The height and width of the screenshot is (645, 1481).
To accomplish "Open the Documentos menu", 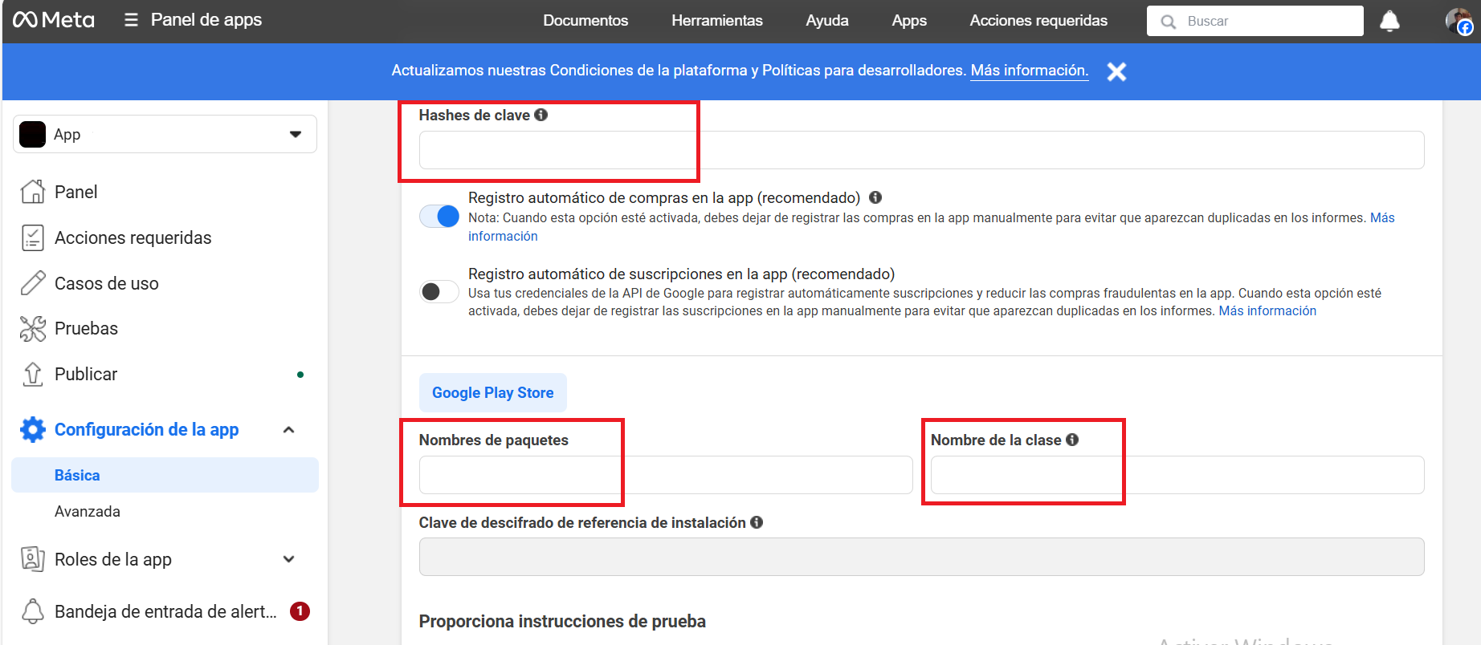I will (x=585, y=21).
